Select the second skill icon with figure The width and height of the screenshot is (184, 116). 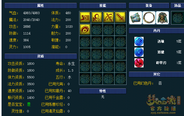point(97,17)
